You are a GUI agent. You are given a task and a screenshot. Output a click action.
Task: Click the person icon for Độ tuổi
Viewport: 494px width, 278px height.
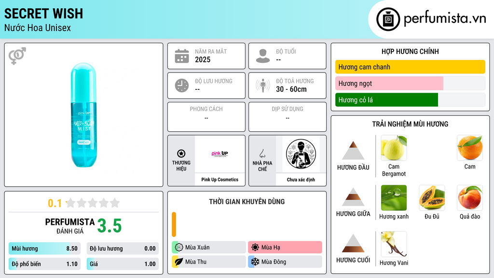click(263, 56)
